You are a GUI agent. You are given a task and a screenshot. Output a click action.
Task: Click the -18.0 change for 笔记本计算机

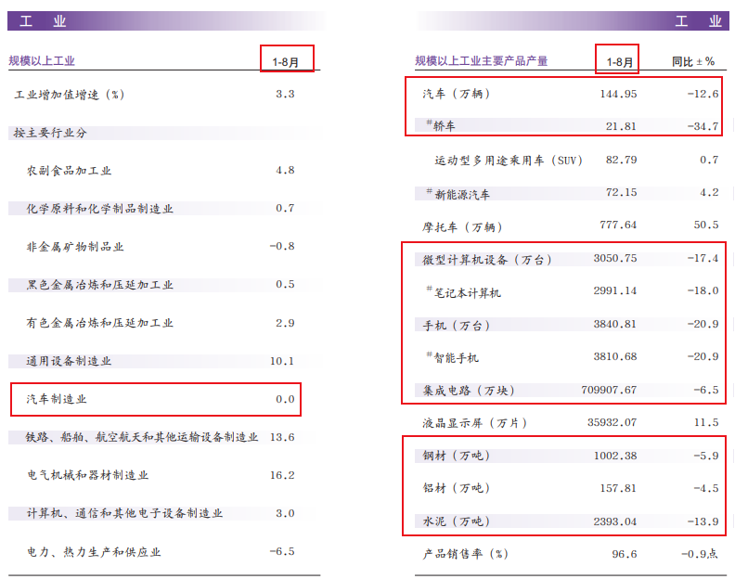tap(703, 290)
